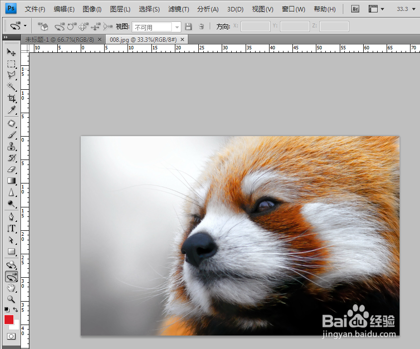Select the Eraser tool
Screen dimensions: 420x349
coord(11,170)
